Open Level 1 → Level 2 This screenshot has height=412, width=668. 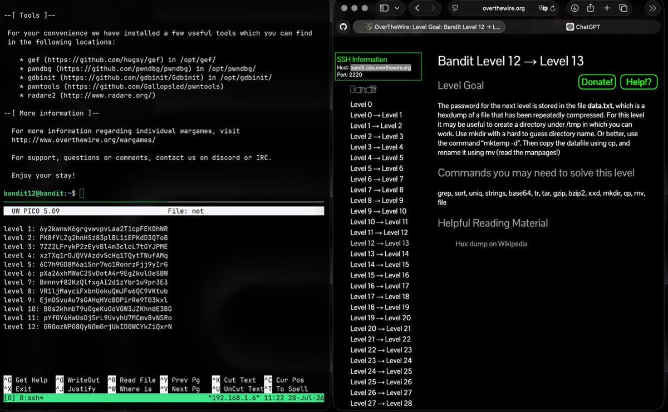[x=376, y=126]
